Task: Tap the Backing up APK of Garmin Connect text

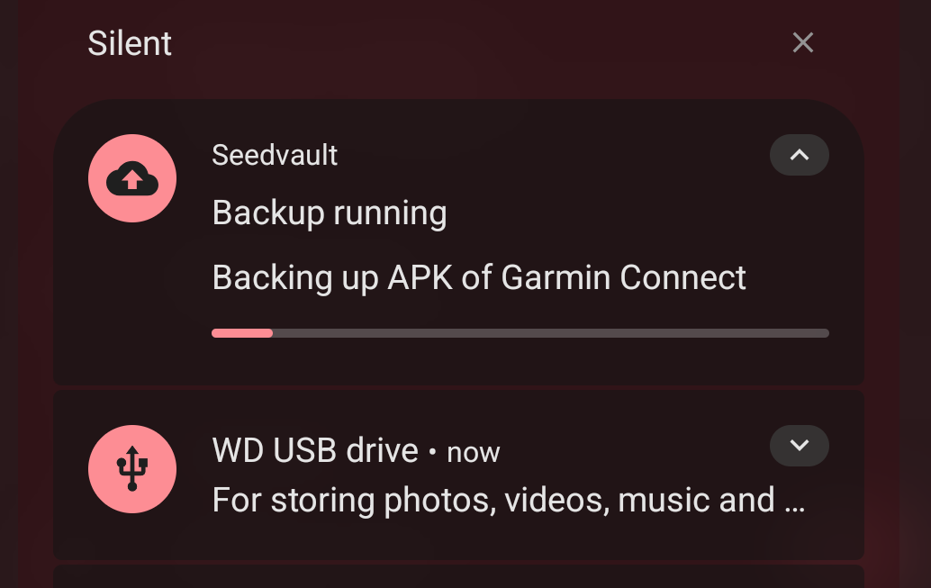Action: (x=479, y=277)
